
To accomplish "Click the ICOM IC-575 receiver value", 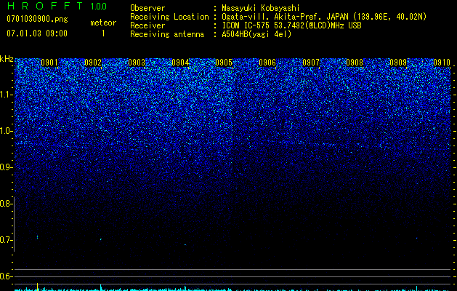I will 291,25.
